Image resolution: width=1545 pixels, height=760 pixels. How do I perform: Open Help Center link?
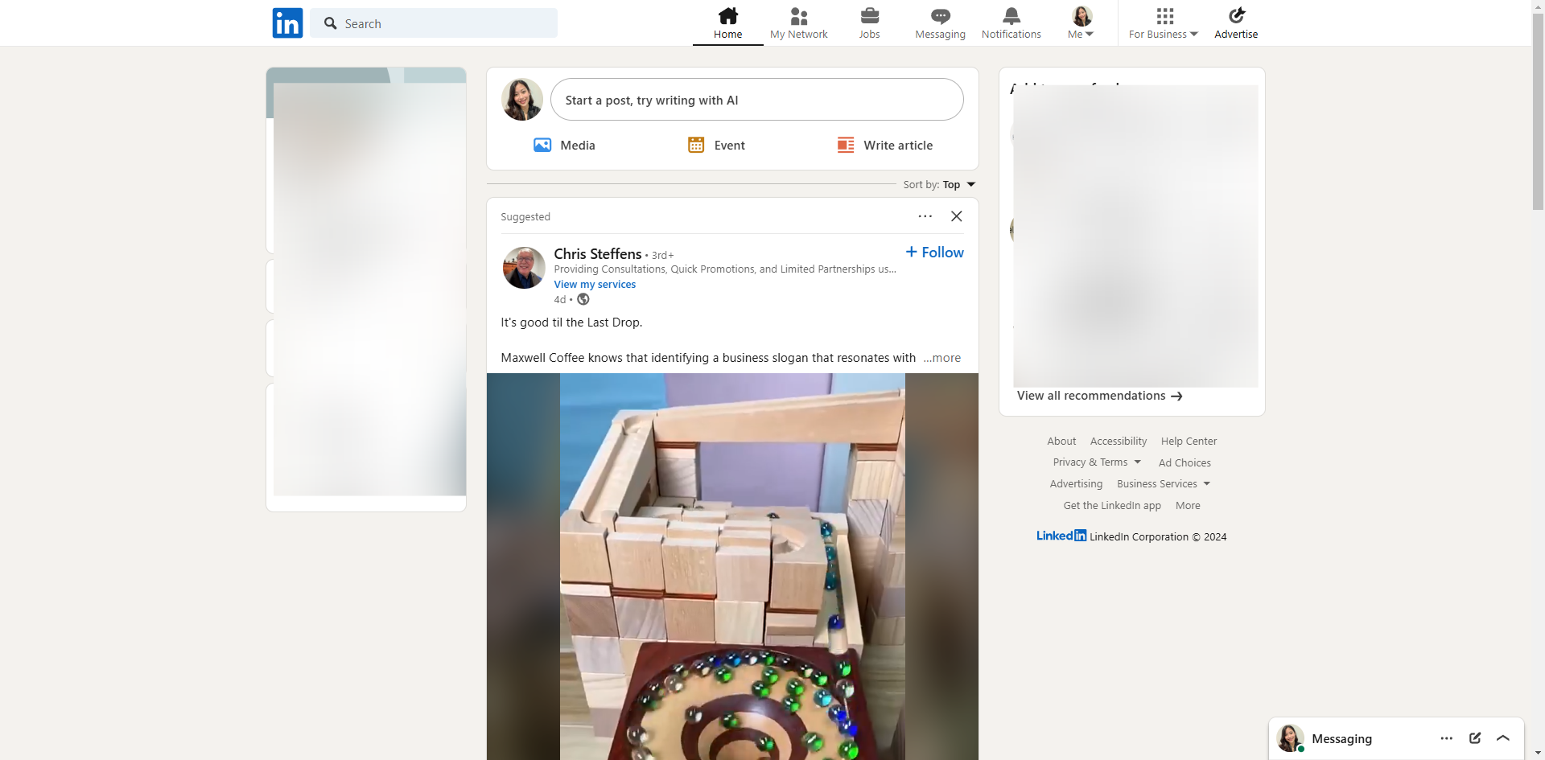tap(1189, 442)
